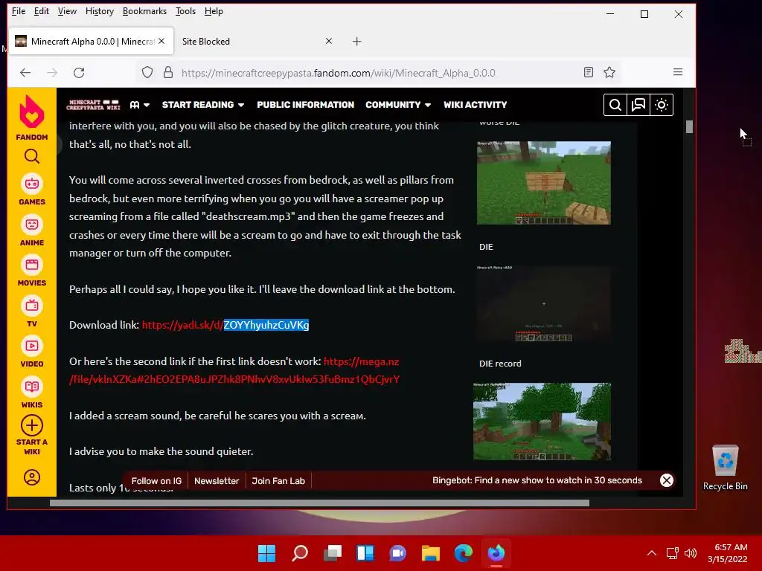Show hidden icons in system tray
This screenshot has height=571, width=762.
coord(652,553)
